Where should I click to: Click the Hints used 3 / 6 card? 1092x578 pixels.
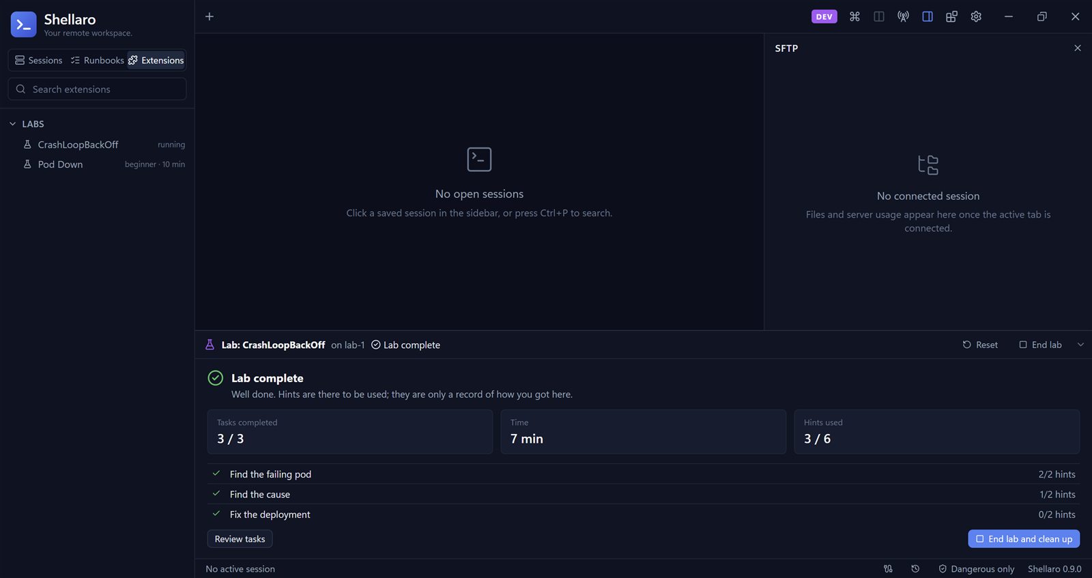[x=937, y=432]
